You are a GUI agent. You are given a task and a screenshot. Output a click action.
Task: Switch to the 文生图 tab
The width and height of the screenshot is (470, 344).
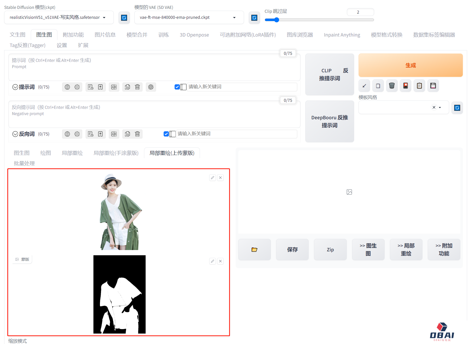coord(17,35)
